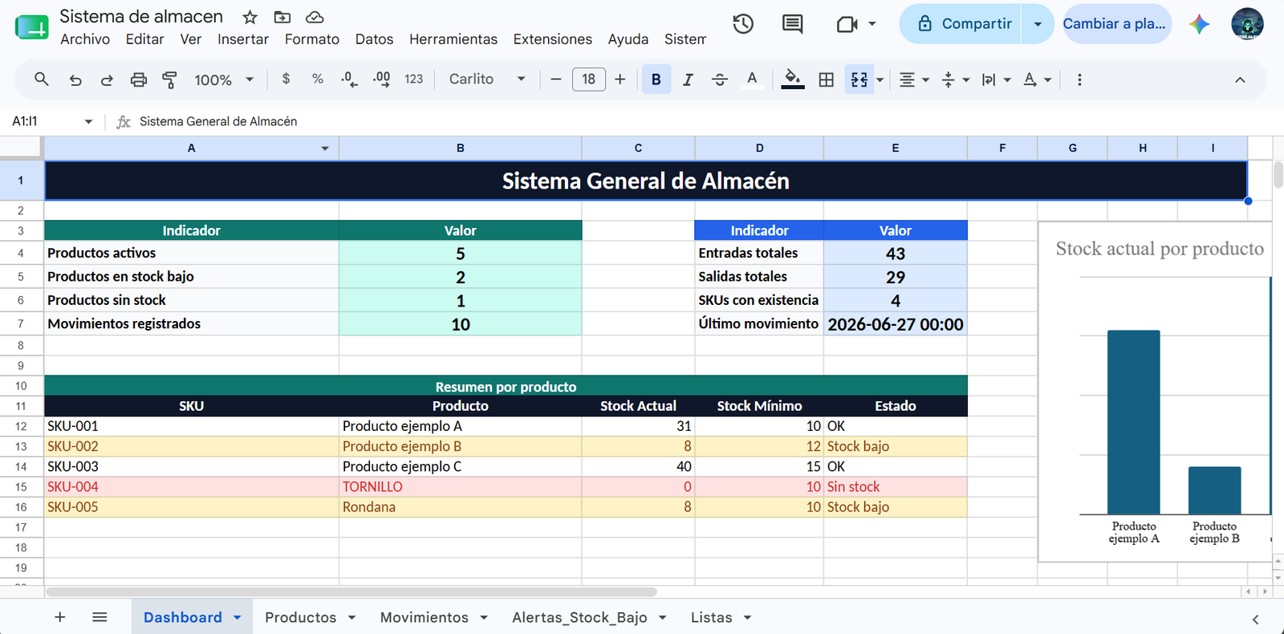Format cells as currency
Screen dimensions: 1284x634
point(286,79)
